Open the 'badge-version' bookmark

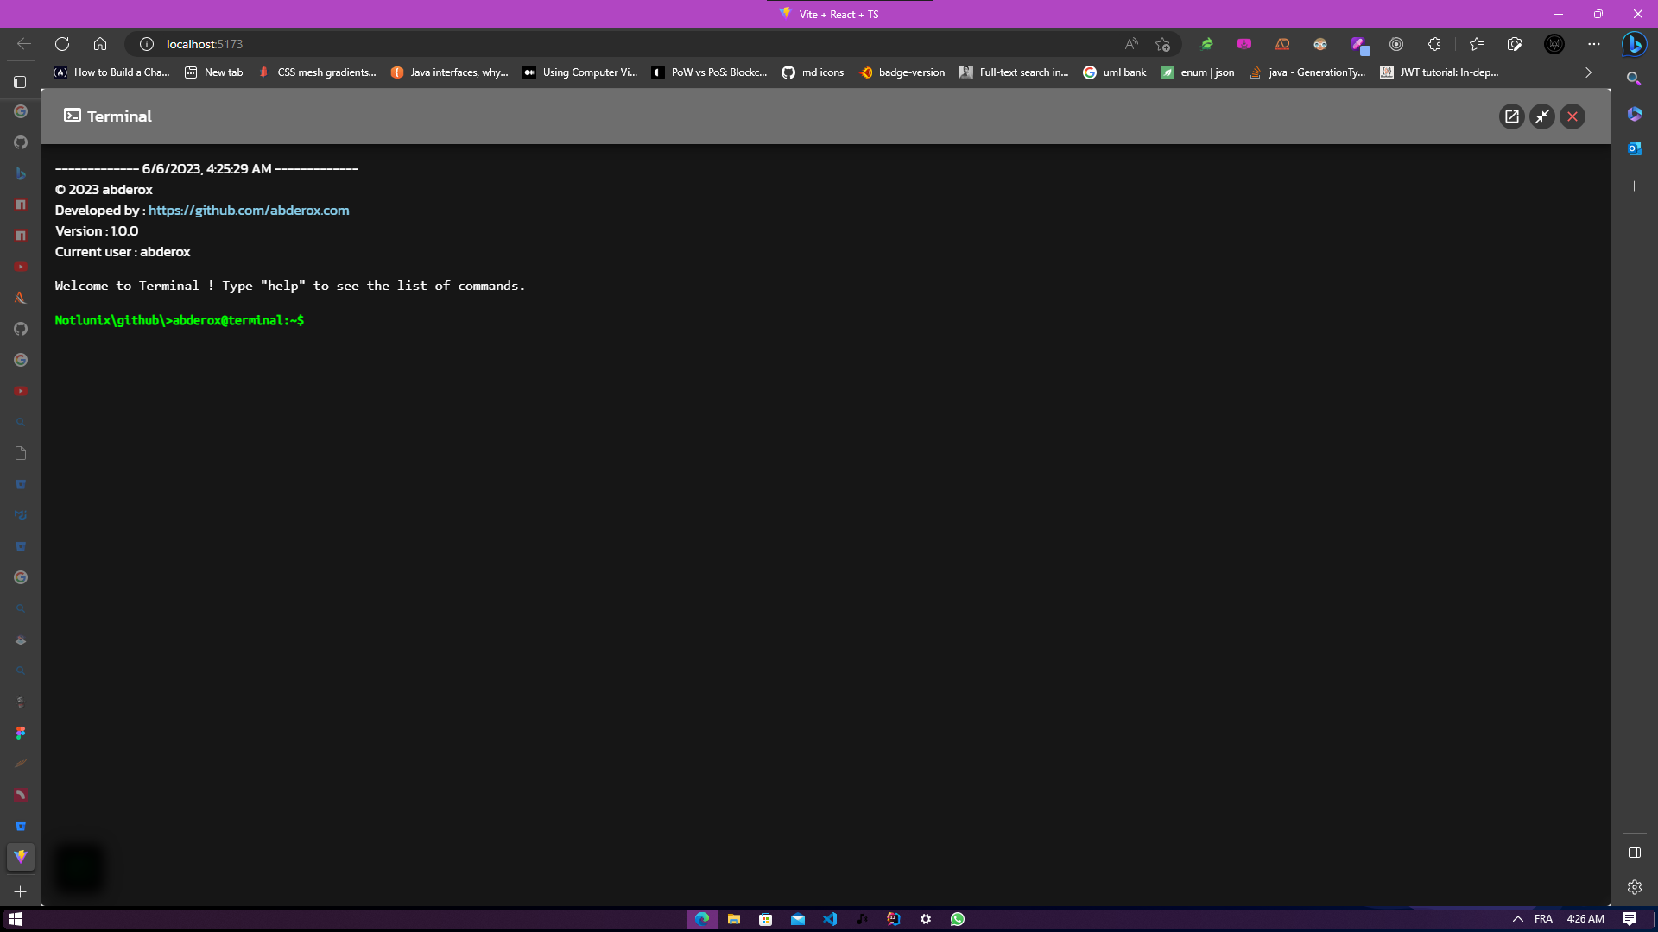(x=902, y=72)
